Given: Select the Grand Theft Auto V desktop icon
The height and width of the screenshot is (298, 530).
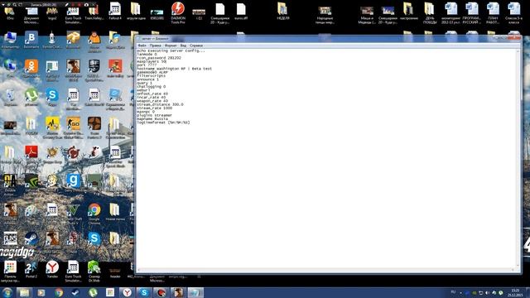Looking at the screenshot, I should [x=74, y=214].
